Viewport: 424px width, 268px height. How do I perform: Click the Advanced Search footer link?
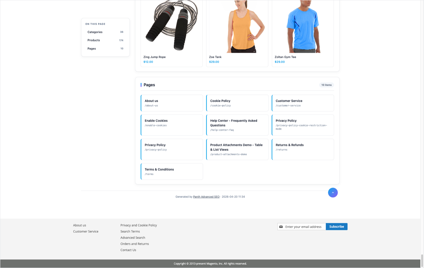(133, 238)
